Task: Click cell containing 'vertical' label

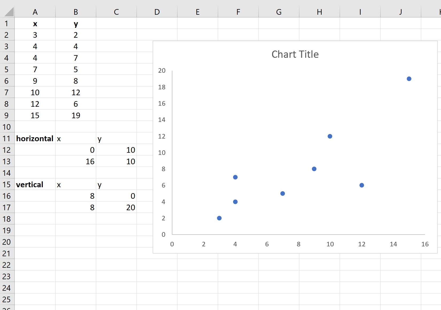Action: point(35,184)
